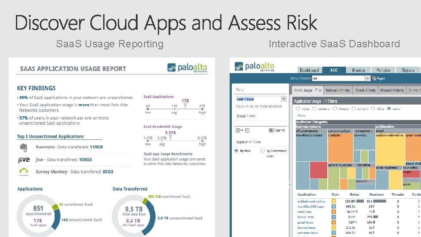
Task: Click the Export PDF icon
Action: click(x=374, y=78)
